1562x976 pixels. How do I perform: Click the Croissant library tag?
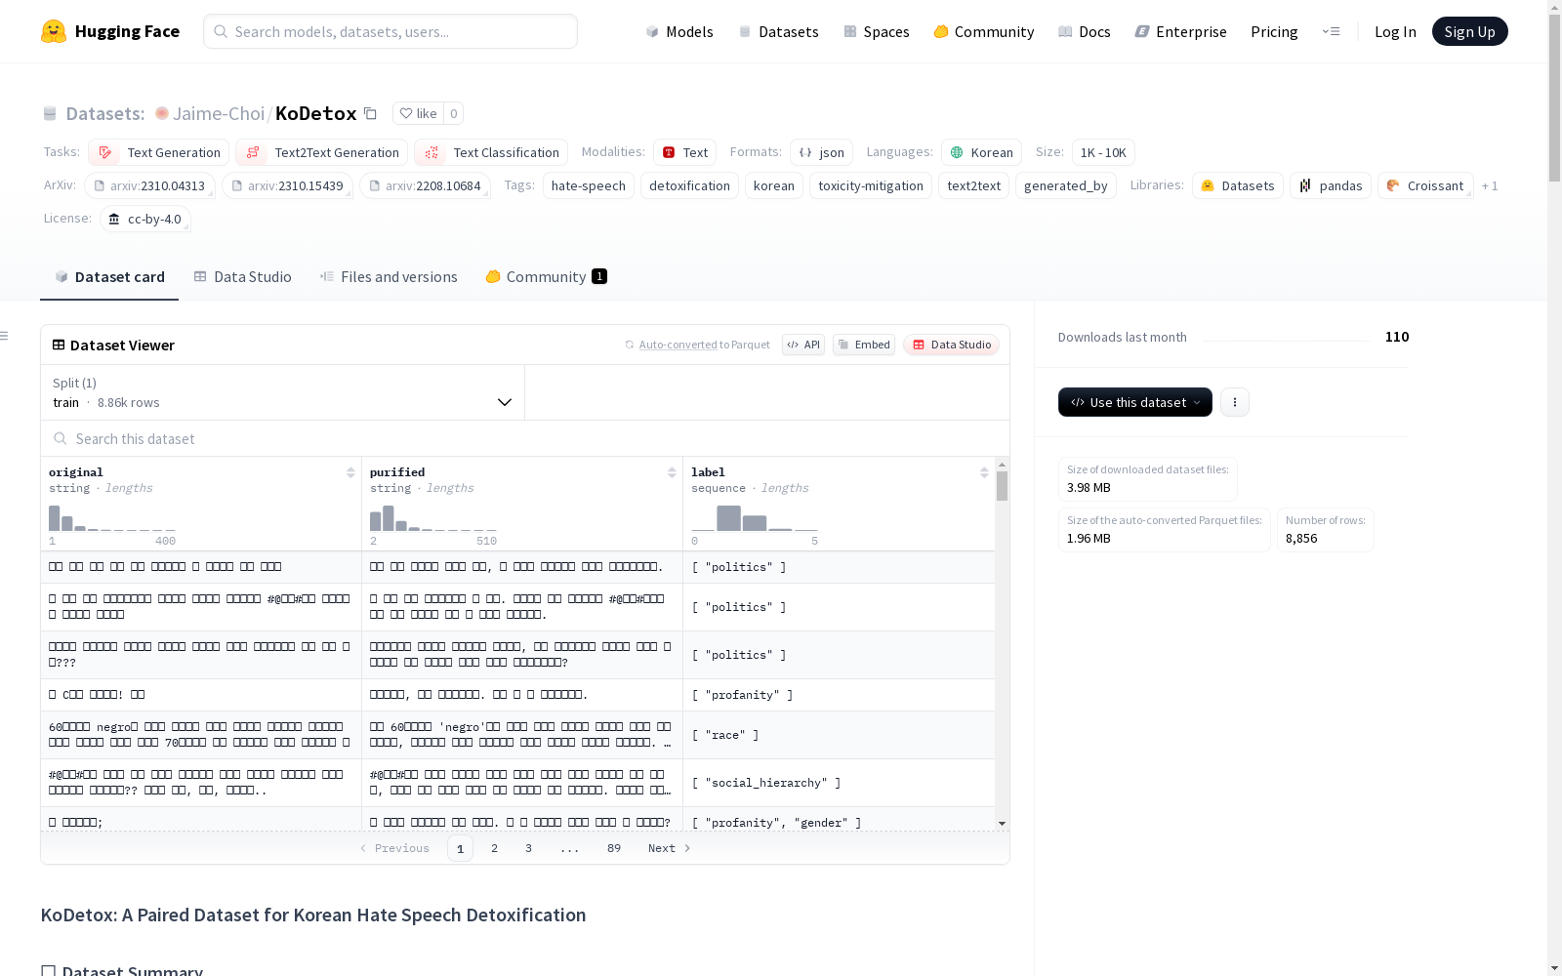click(x=1425, y=185)
